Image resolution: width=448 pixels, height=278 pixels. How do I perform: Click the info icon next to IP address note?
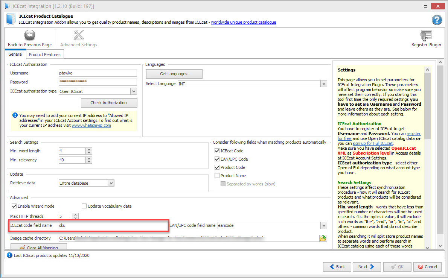[x=15, y=115]
